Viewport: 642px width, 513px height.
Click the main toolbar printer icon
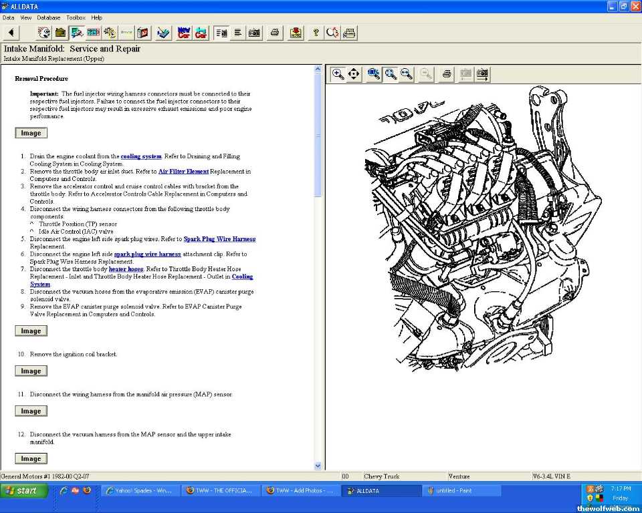(x=274, y=32)
